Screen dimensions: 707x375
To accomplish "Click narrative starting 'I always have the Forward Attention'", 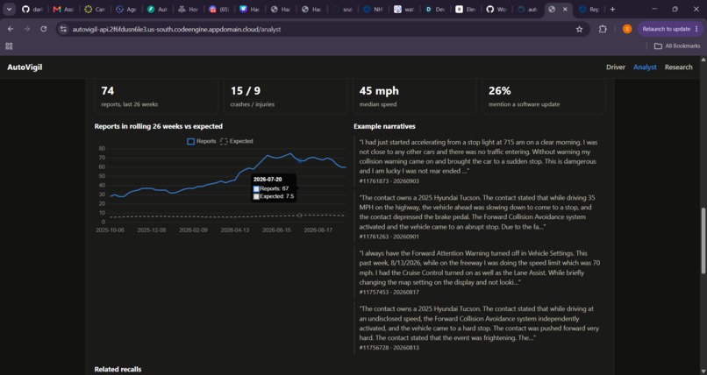I will point(480,268).
